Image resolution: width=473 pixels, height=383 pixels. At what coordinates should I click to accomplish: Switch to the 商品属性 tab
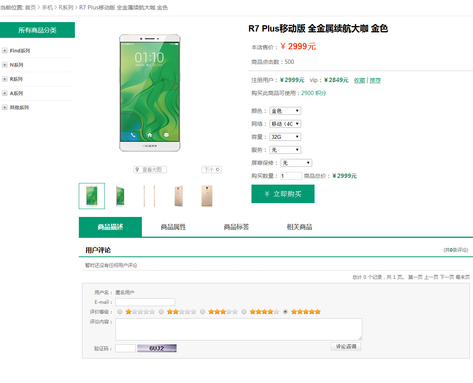coord(173,227)
